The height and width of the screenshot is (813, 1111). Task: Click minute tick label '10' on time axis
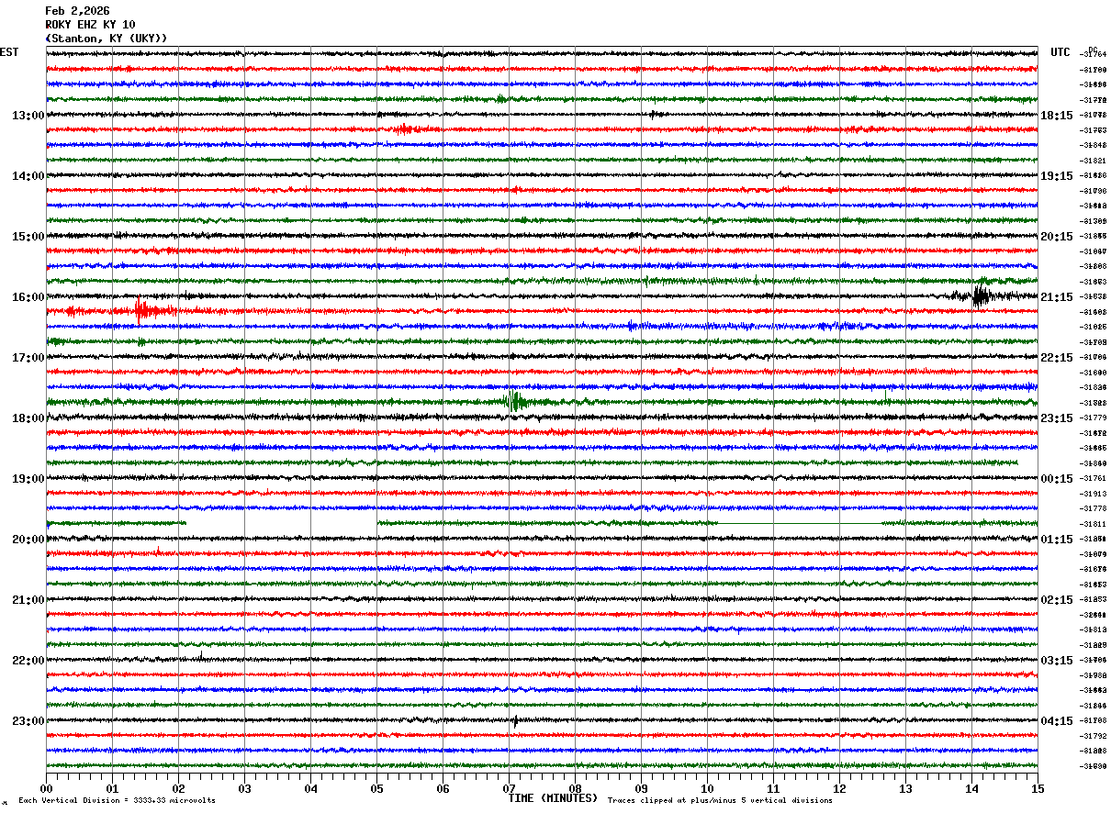(707, 789)
